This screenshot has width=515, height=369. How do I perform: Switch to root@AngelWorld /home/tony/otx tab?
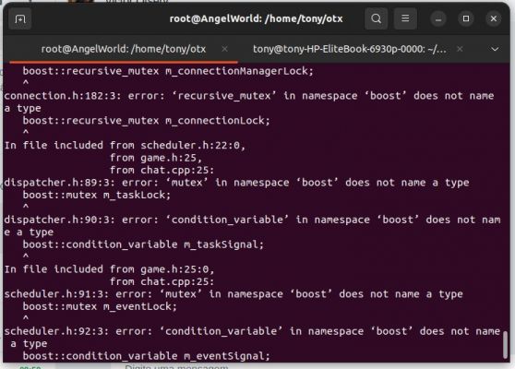pyautogui.click(x=124, y=49)
